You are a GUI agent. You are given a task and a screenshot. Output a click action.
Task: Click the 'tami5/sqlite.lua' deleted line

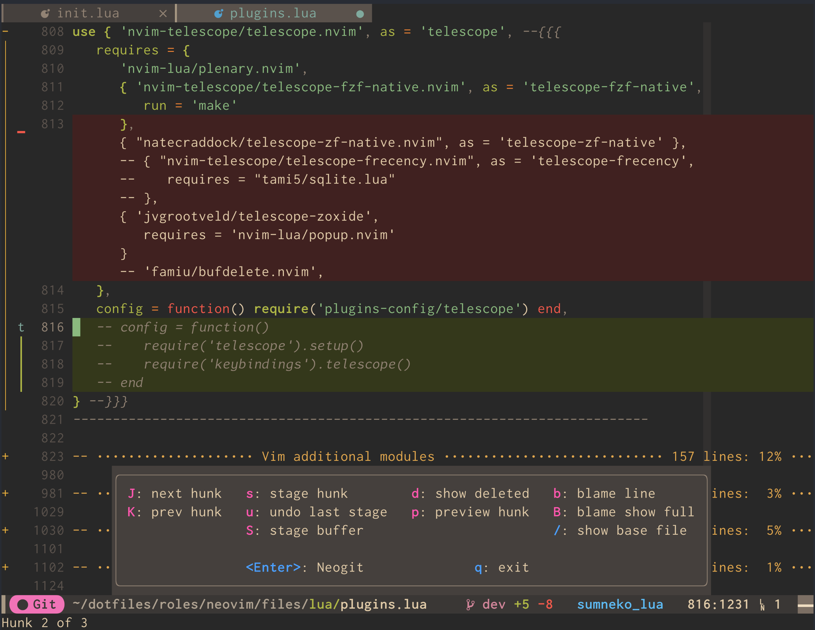pyautogui.click(x=257, y=180)
